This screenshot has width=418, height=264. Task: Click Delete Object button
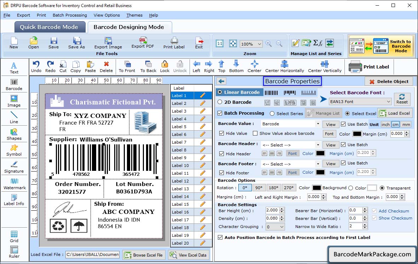pyautogui.click(x=389, y=82)
